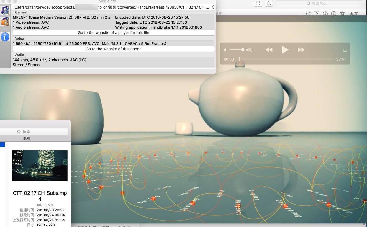Click the '1 Audio stream: AAC' line

31,27
